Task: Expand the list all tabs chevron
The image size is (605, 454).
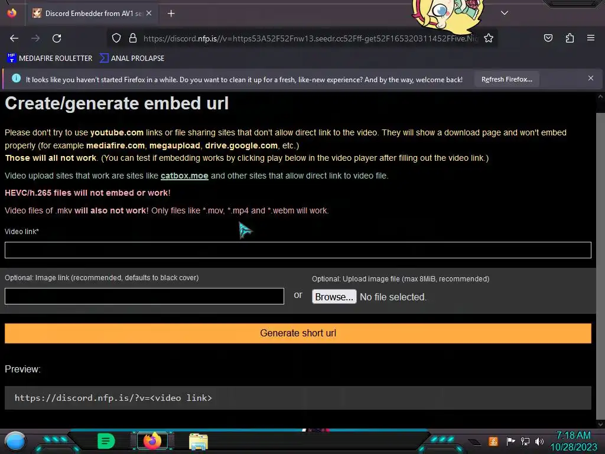Action: [x=505, y=13]
